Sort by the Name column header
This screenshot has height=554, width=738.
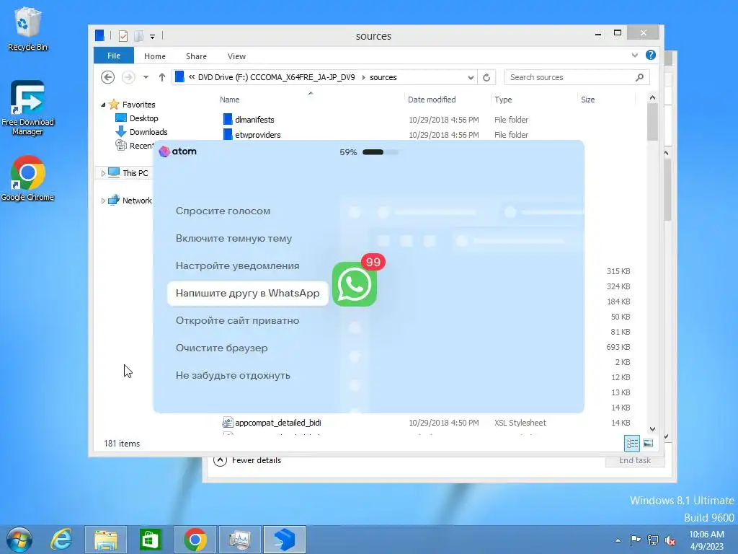point(230,100)
